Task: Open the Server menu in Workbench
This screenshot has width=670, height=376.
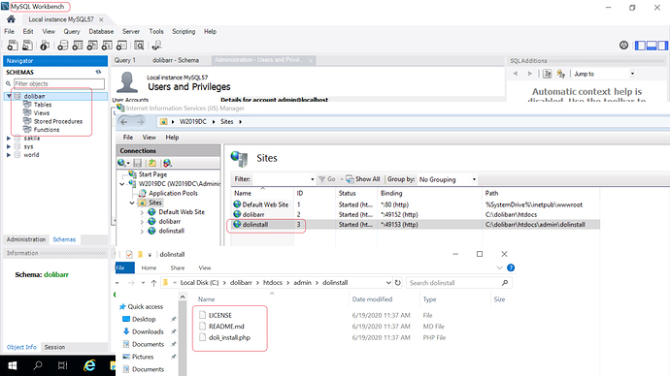Action: (x=131, y=32)
